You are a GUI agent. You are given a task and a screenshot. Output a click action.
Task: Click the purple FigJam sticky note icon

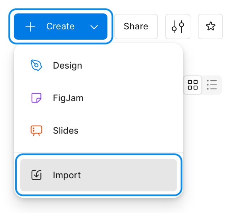click(36, 98)
